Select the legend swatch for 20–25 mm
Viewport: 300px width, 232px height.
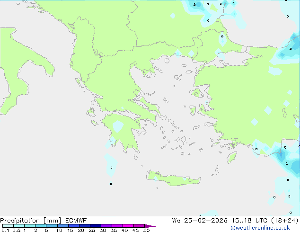pos(84,226)
